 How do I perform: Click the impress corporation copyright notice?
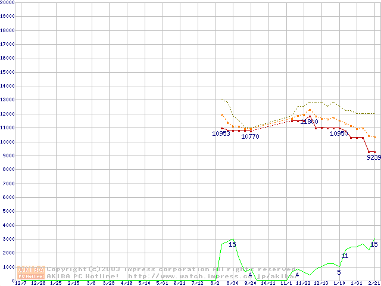click(x=171, y=269)
